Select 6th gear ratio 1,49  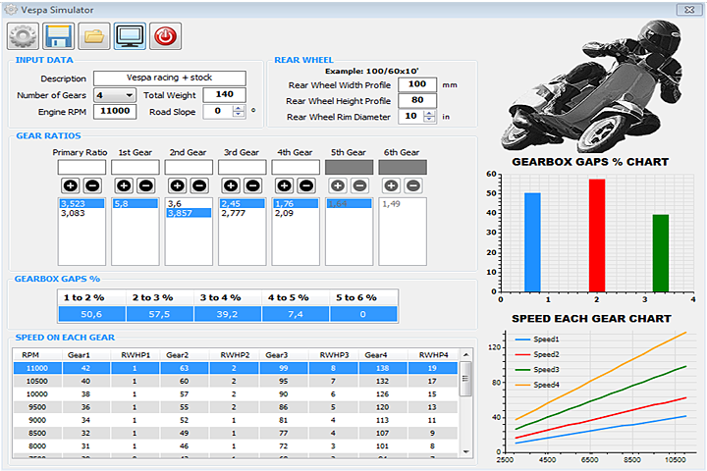pyautogui.click(x=403, y=204)
